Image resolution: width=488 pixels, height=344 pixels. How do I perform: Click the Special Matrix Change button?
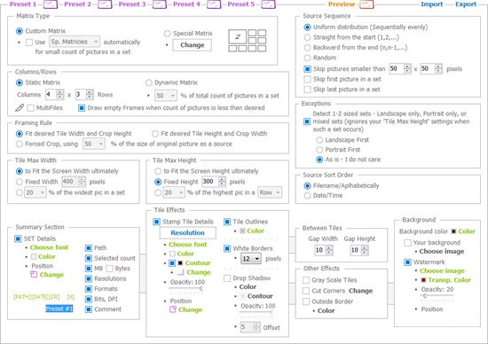click(192, 45)
